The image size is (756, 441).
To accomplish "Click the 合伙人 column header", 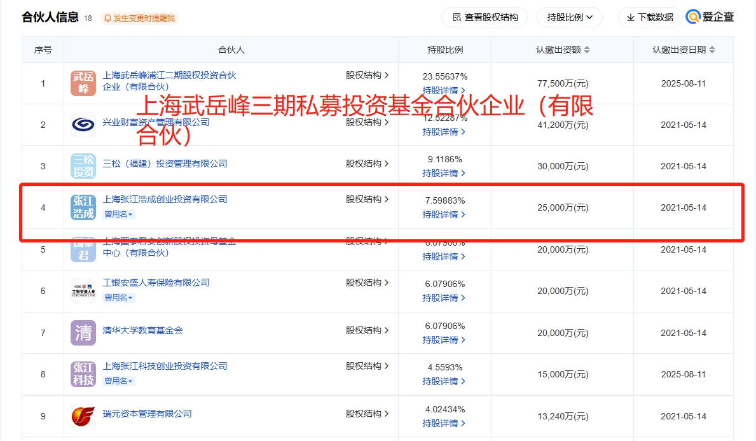I will pos(231,50).
